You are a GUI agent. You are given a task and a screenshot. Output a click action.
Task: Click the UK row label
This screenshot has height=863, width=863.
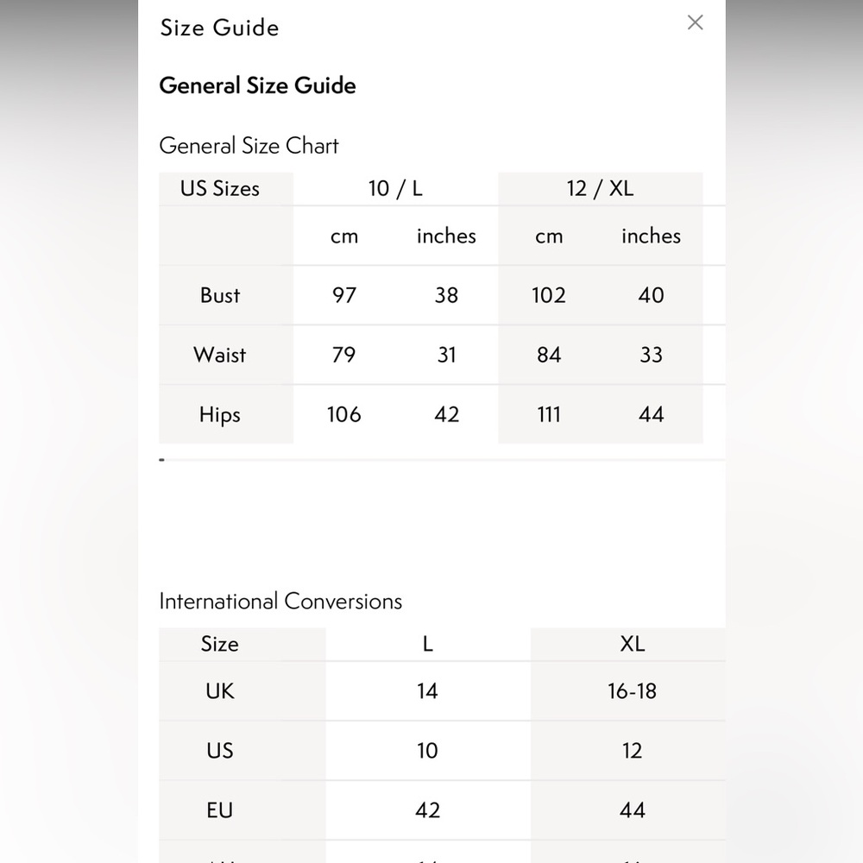(x=220, y=691)
